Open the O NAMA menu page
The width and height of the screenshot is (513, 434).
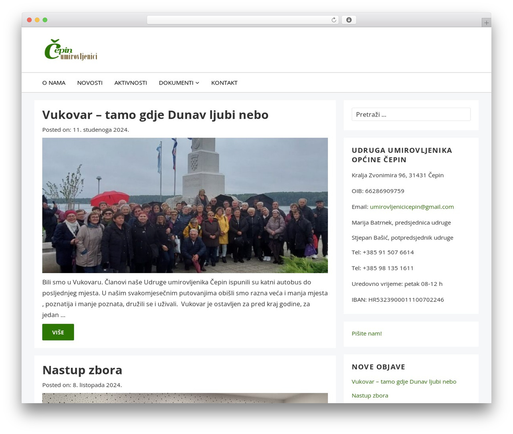54,83
